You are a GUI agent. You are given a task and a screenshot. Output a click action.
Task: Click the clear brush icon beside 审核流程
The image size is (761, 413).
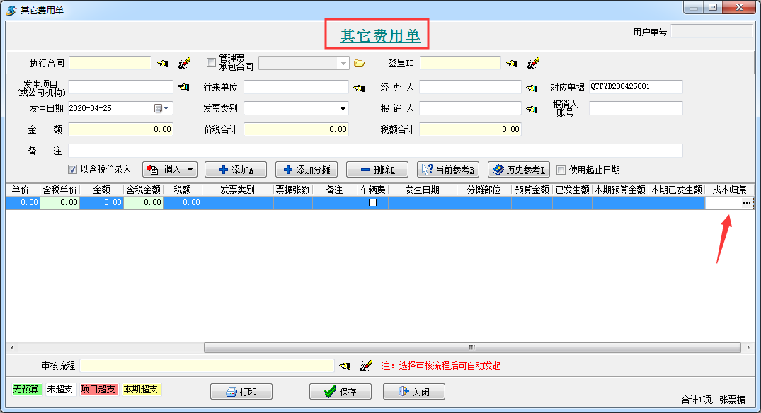366,366
